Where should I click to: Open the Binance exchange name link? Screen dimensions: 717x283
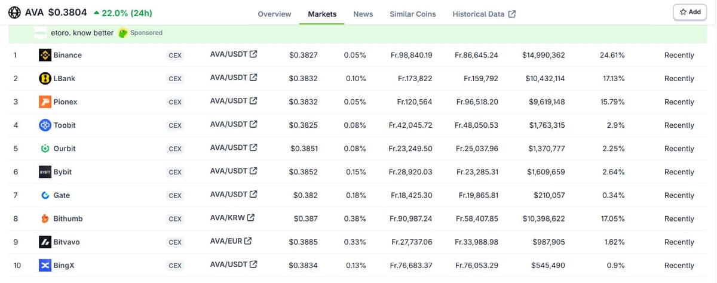pyautogui.click(x=68, y=55)
